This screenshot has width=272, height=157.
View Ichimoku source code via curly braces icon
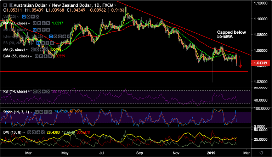pos(60,37)
